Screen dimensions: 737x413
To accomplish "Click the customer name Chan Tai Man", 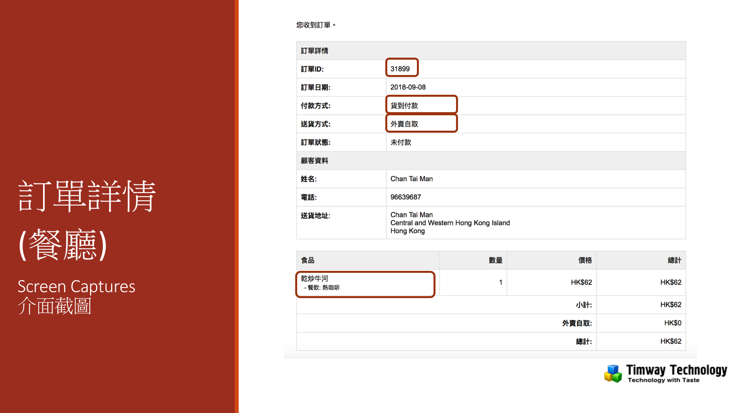I will 411,179.
